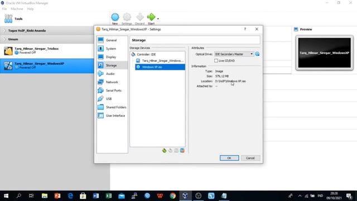
Task: Click the Storage page heading
Action: (x=139, y=40)
